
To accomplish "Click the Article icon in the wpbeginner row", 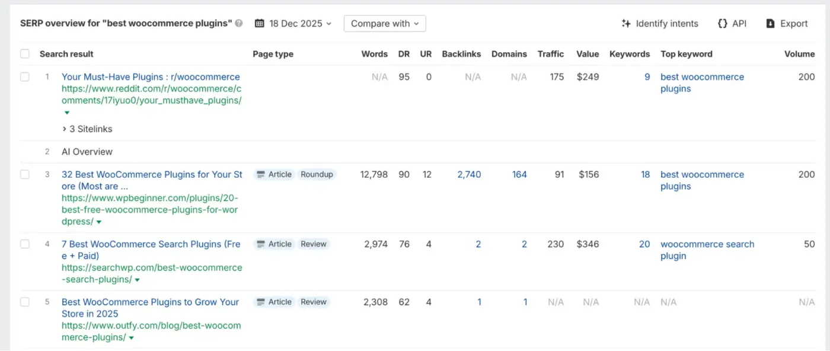I will (x=260, y=174).
